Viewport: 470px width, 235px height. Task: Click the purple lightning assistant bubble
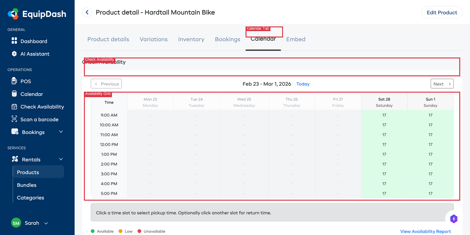[x=454, y=219]
